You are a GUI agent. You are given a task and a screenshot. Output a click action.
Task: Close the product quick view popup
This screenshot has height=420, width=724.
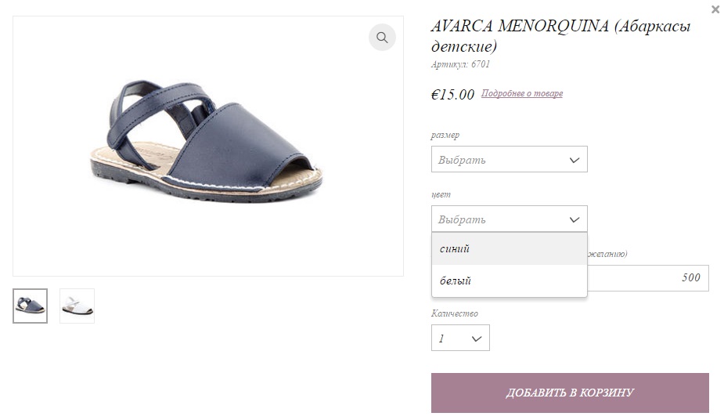coord(715,9)
